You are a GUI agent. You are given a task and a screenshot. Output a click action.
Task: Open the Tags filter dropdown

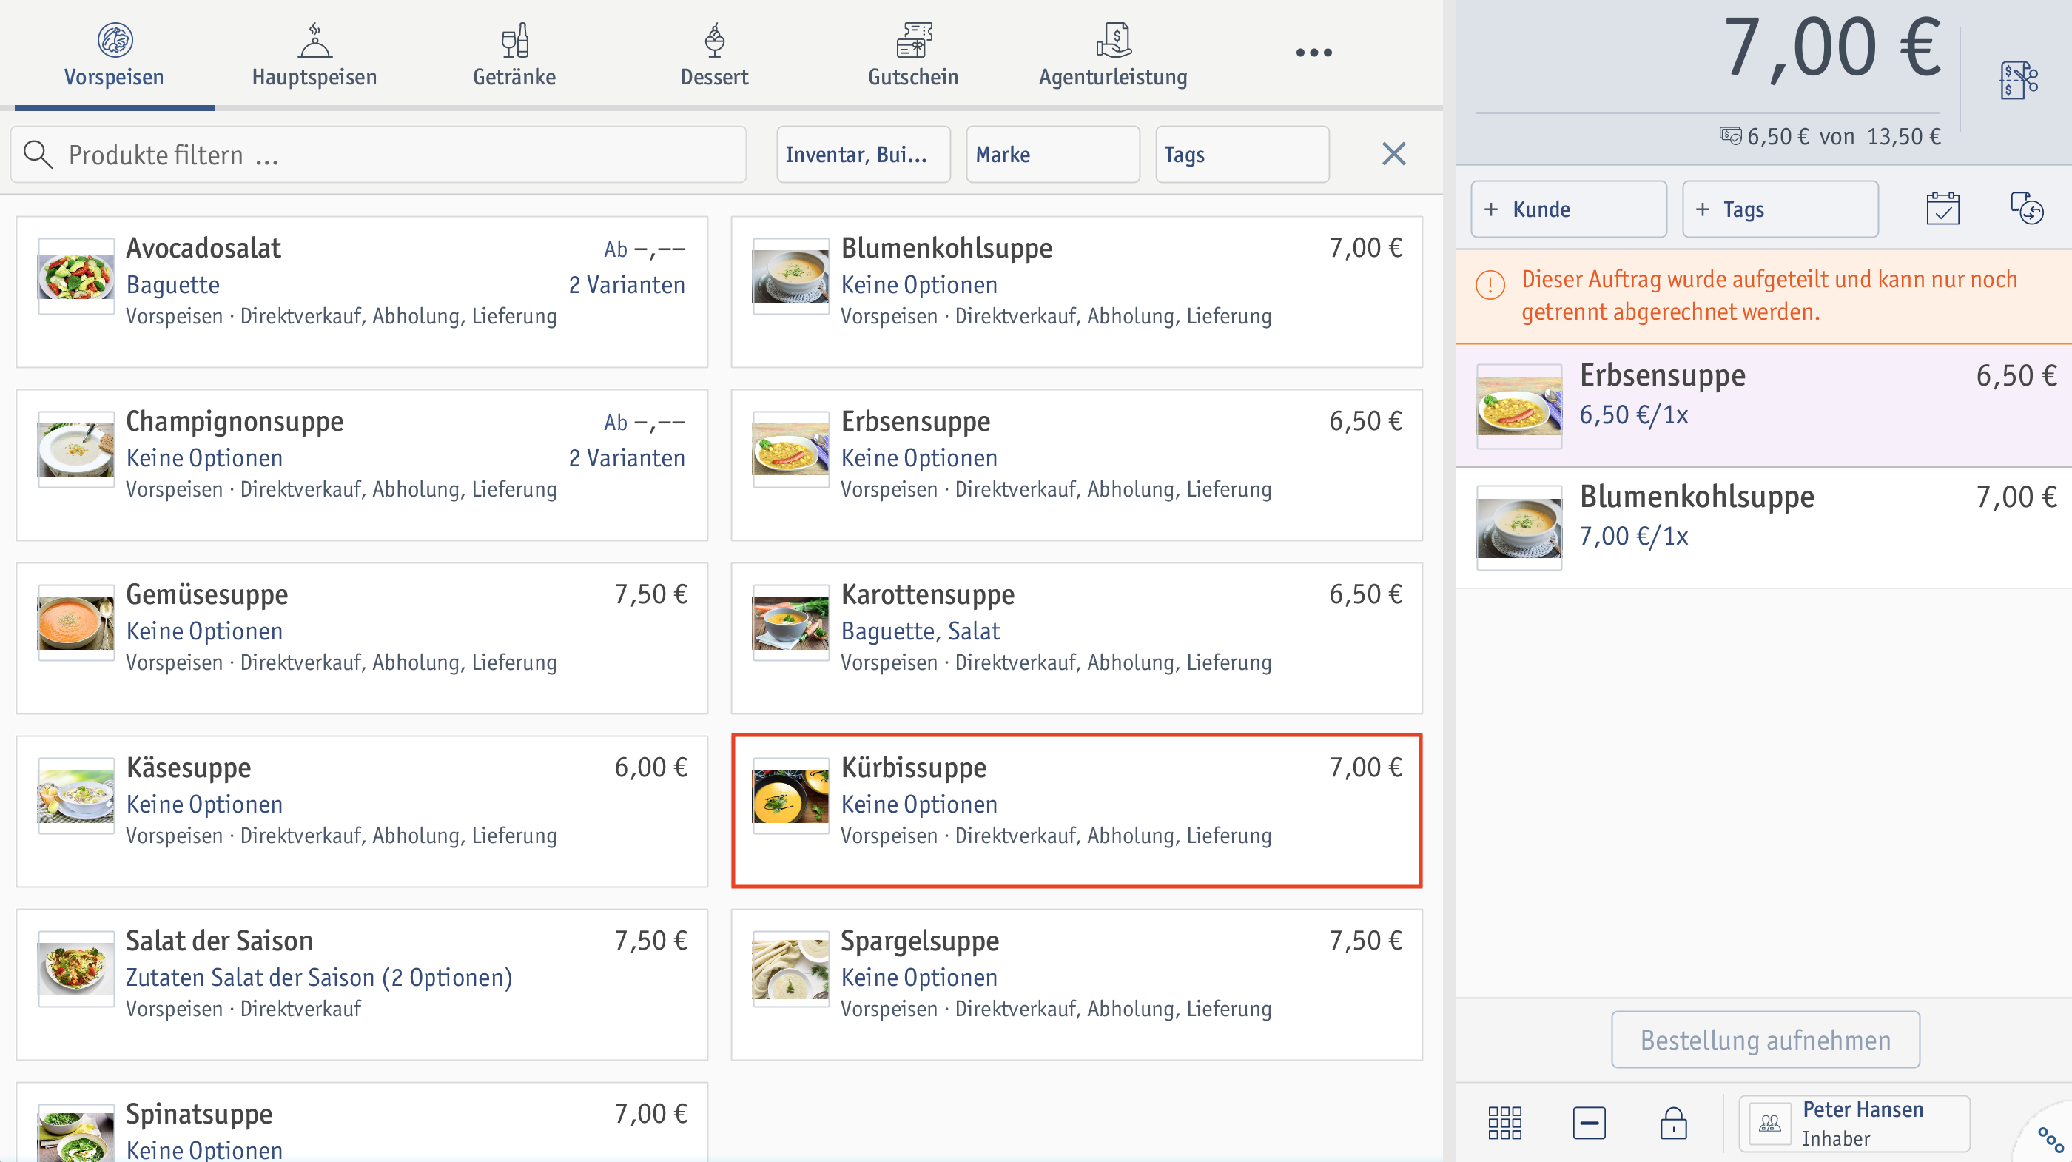click(1242, 154)
